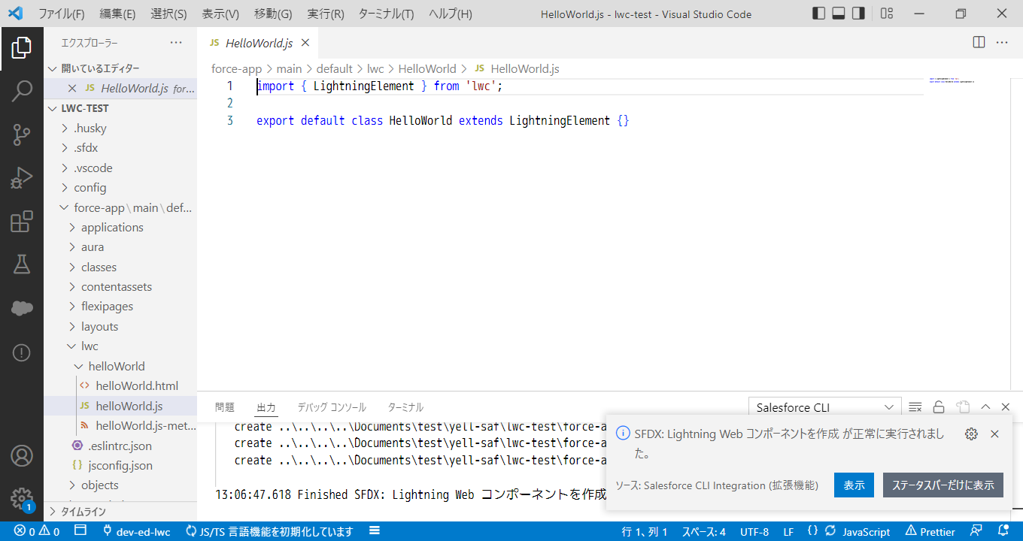Open notification settings gear icon

pos(971,434)
